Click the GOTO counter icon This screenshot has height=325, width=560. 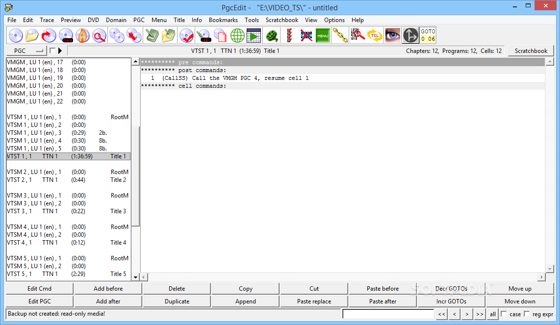coord(428,35)
